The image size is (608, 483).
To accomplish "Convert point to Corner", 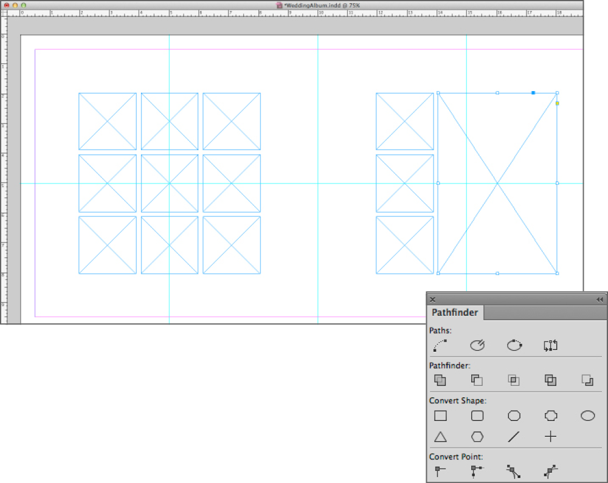I will 477,471.
